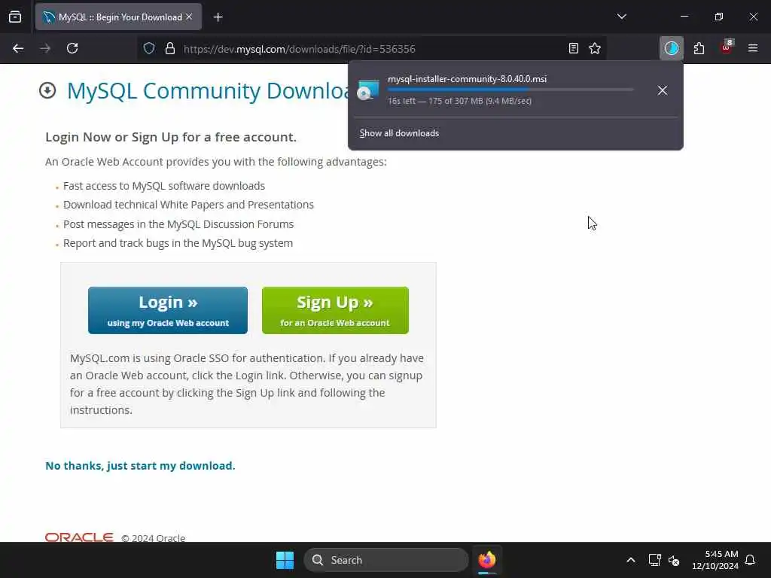Click the MySQL Community Downloads heading link

click(208, 91)
